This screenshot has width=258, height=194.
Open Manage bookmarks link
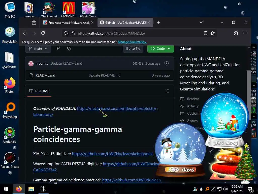pos(132,42)
